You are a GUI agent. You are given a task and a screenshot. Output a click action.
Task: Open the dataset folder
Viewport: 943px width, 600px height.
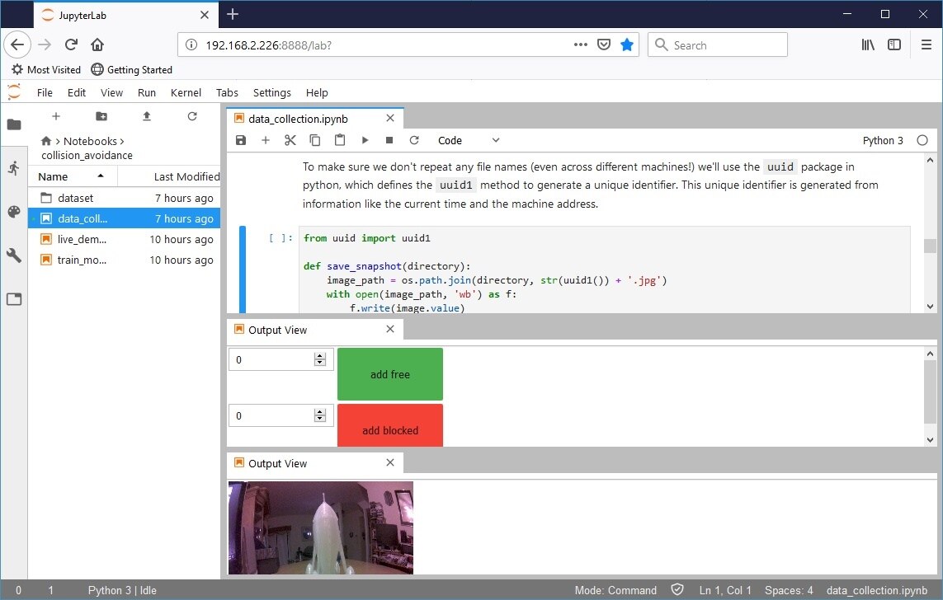click(75, 198)
